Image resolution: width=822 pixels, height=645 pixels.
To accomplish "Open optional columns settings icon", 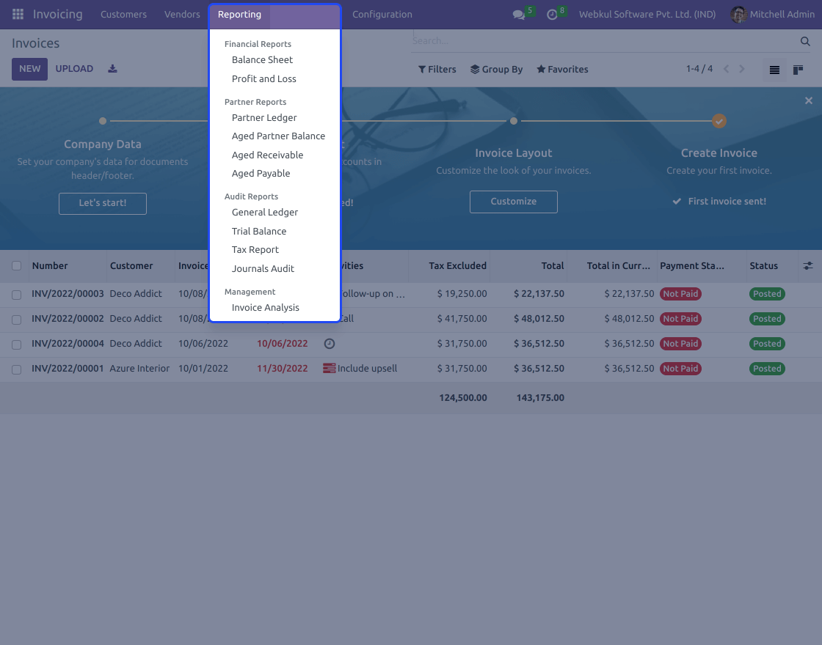I will [x=808, y=266].
